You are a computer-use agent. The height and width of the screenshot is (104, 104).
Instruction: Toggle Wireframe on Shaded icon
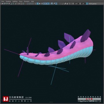tap(42, 4)
